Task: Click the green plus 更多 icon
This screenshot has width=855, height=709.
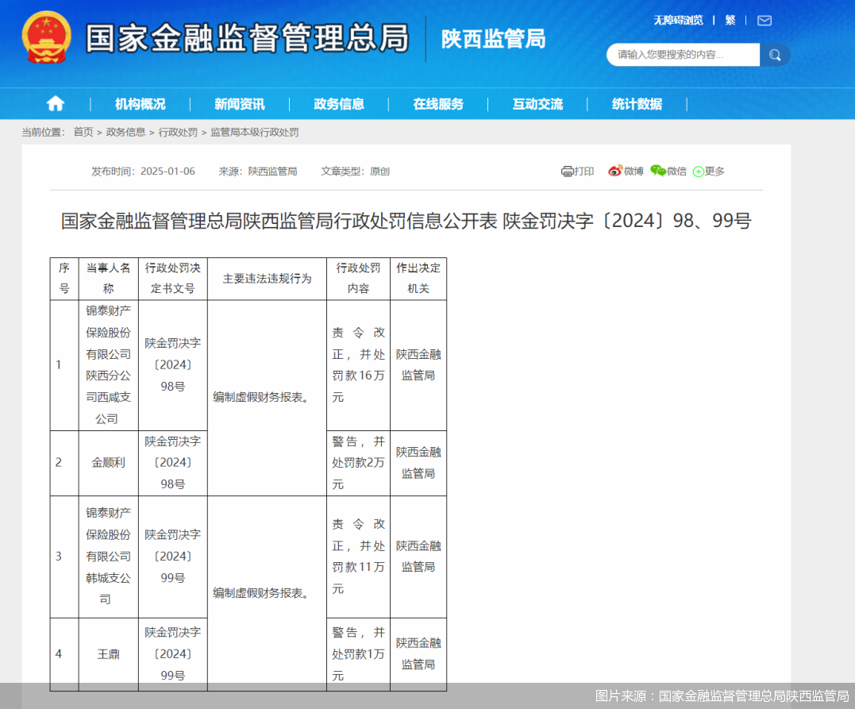Action: pos(698,171)
